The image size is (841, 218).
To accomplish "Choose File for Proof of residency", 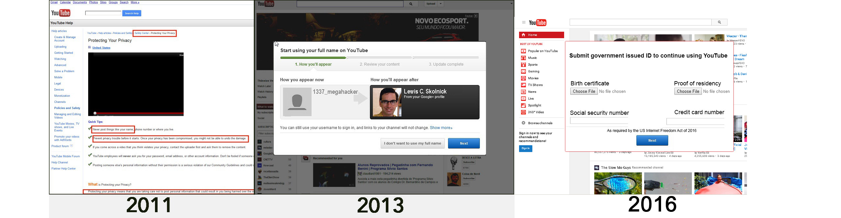I will tap(688, 92).
